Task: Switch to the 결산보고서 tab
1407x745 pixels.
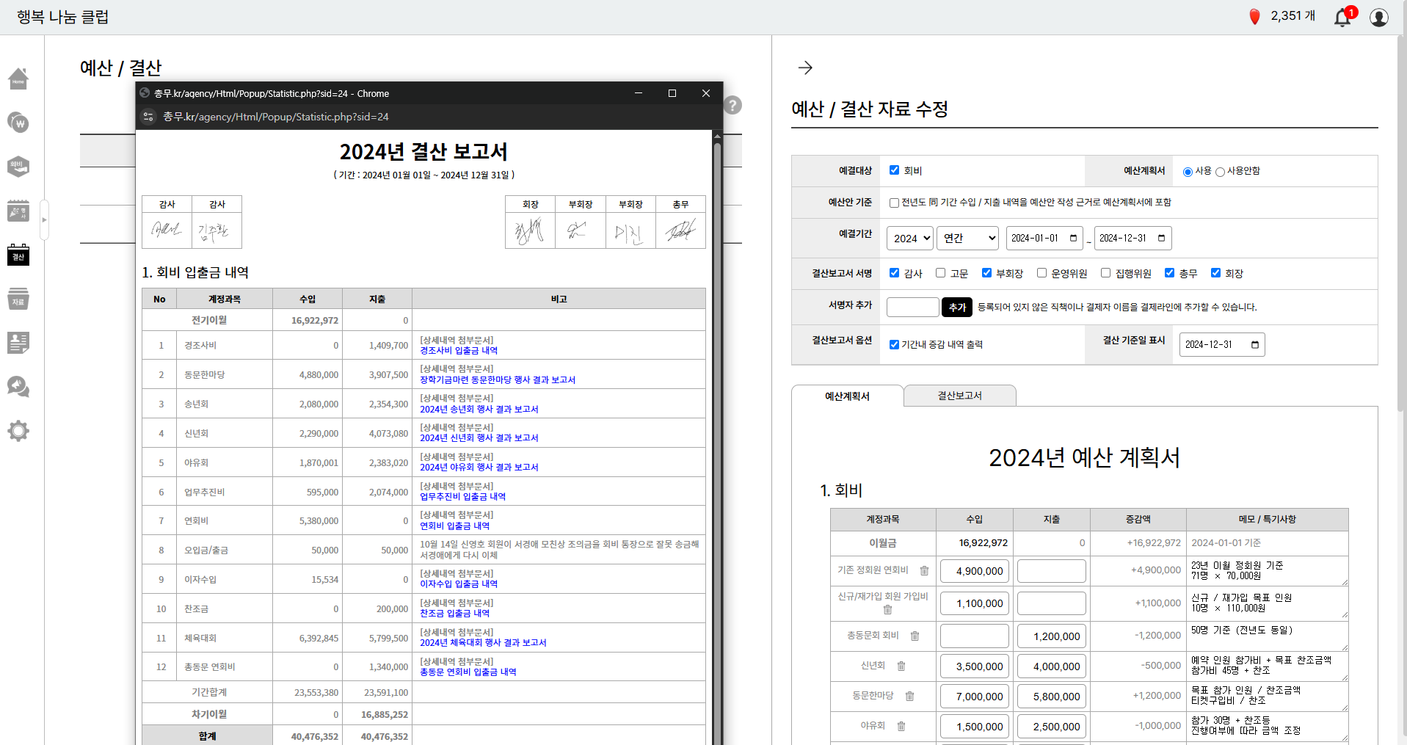Action: coord(959,396)
